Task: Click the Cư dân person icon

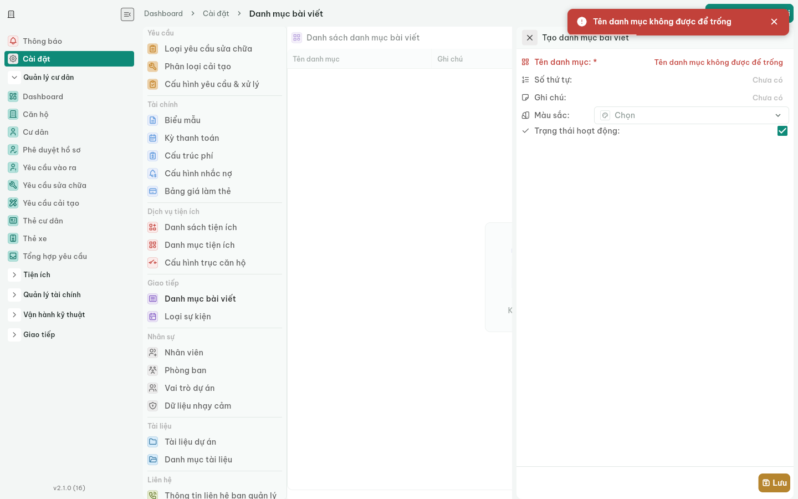Action: pyautogui.click(x=13, y=132)
